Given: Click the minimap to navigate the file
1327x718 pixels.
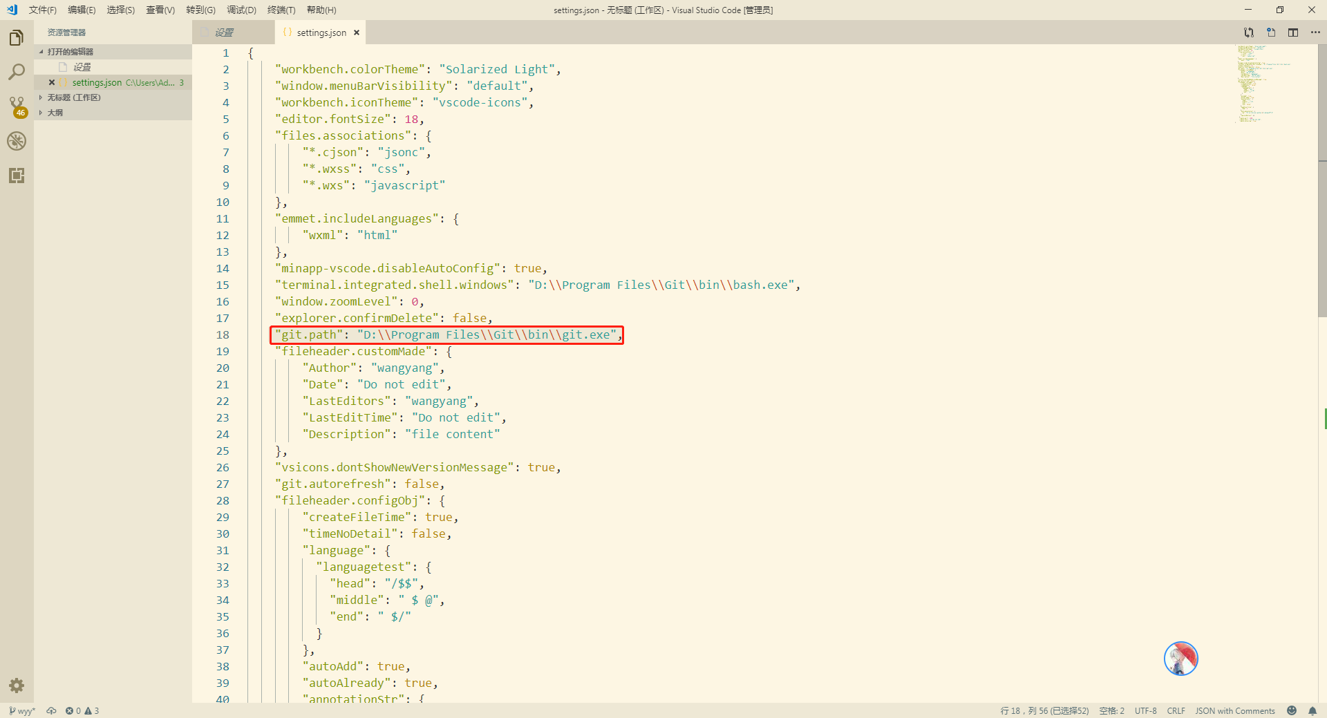Looking at the screenshot, I should coord(1258,83).
